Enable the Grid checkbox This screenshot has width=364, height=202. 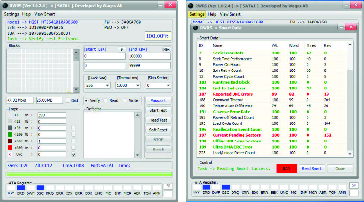coord(67,100)
